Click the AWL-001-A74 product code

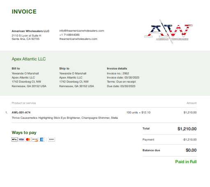click(x=21, y=113)
